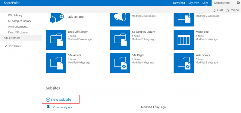Open the KB Samples Library title link
Screen dimensions: 241x113
pos(143,32)
